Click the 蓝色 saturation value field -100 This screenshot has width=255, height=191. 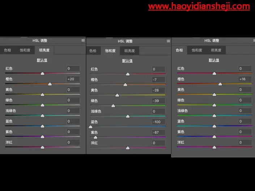pos(158,122)
